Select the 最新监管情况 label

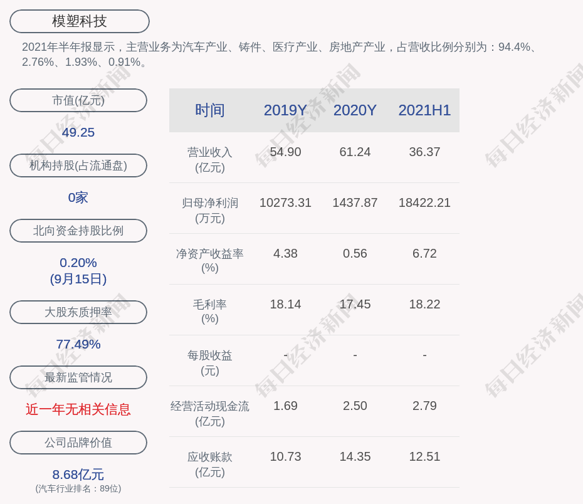tap(78, 377)
